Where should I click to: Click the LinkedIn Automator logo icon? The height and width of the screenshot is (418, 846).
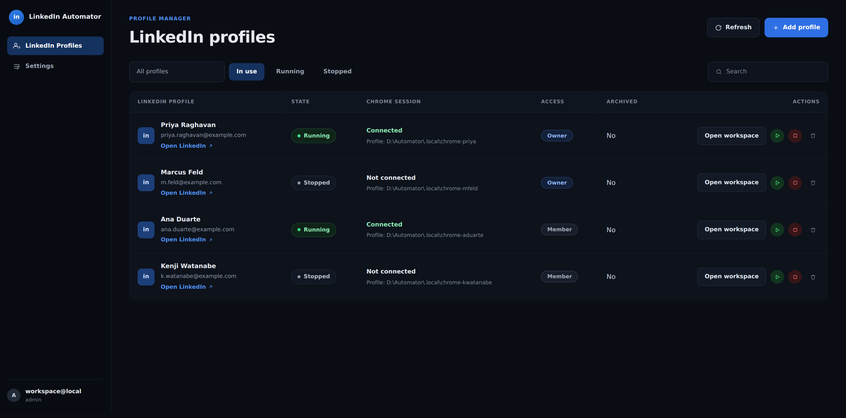point(17,17)
